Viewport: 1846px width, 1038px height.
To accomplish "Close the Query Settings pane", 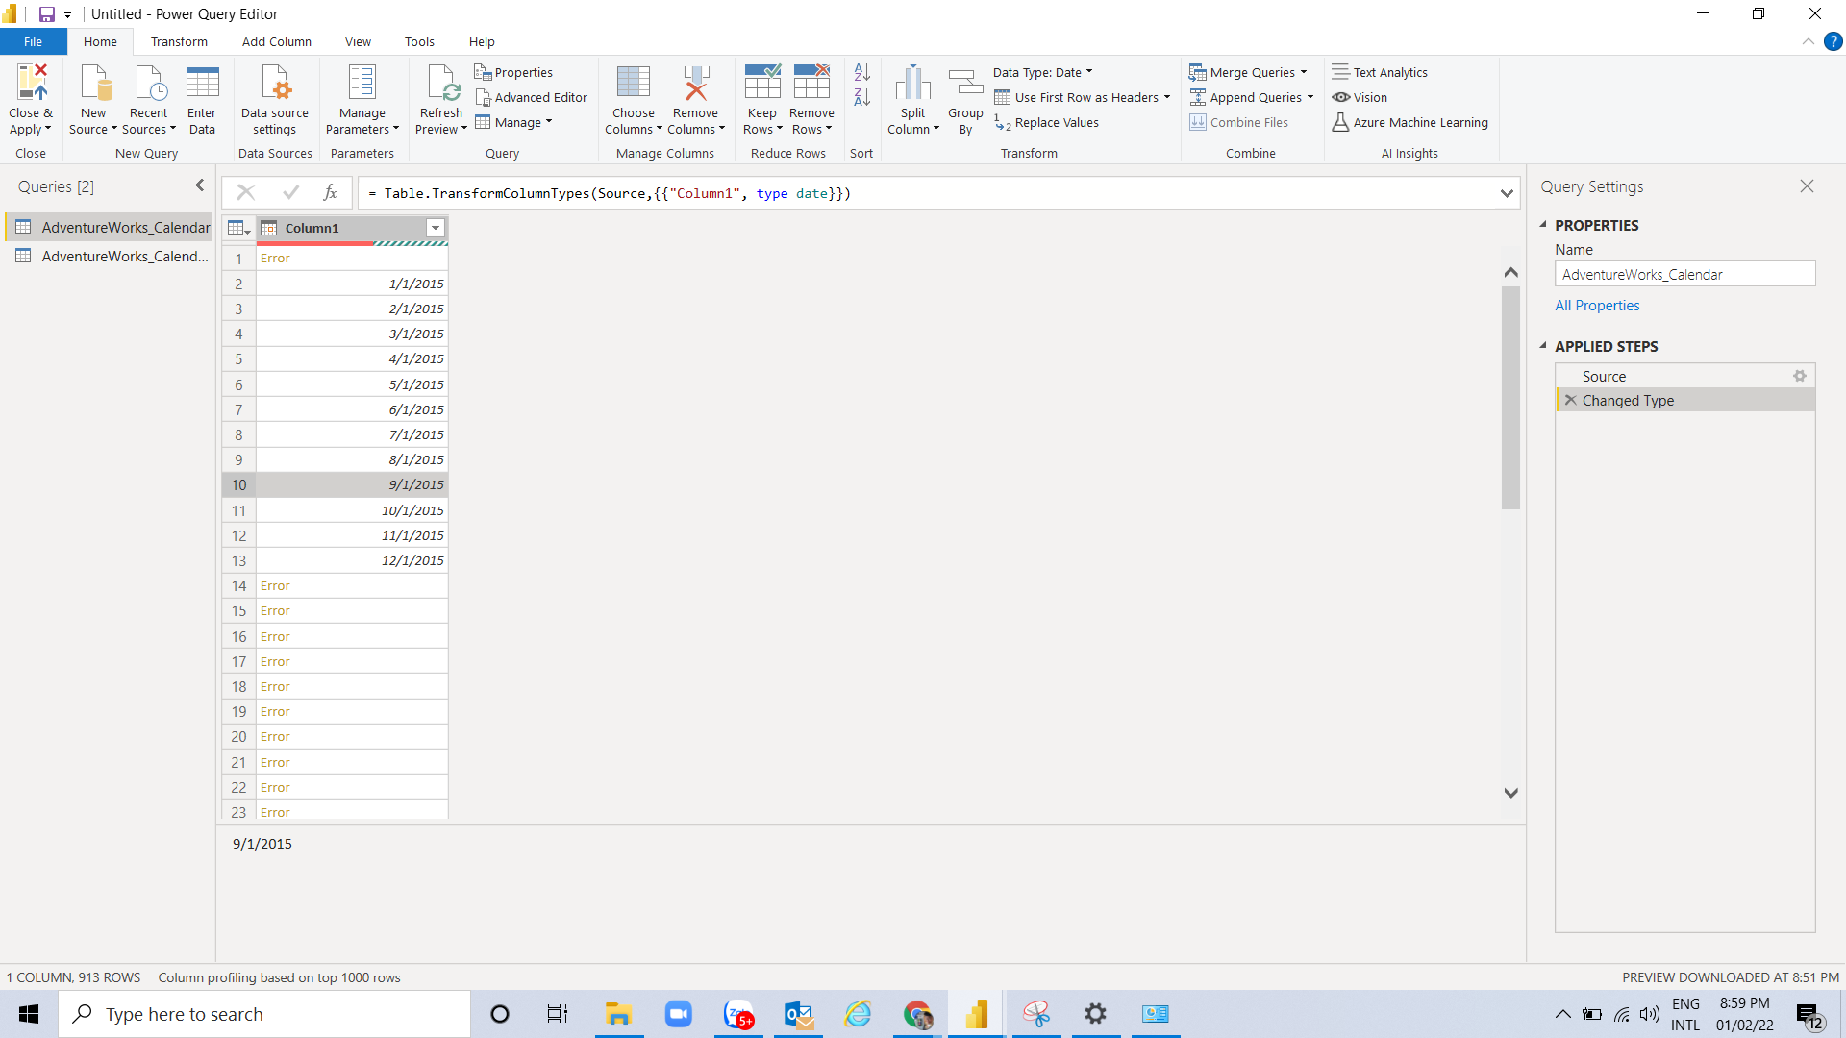I will pos(1807,186).
